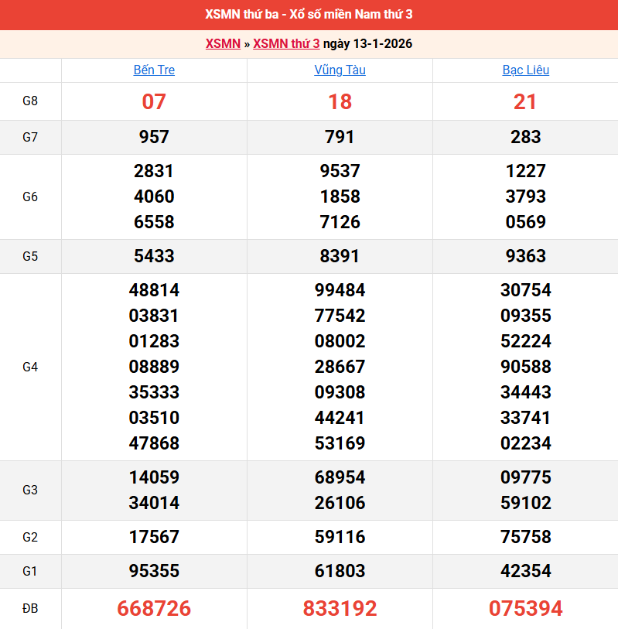Click the G8 result 18 for Vũng Tàu
Image resolution: width=618 pixels, height=629 pixels.
click(x=340, y=101)
